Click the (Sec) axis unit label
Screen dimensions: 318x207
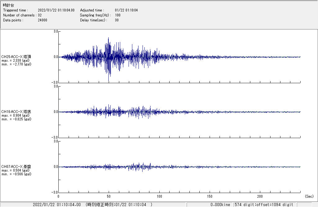point(309,196)
